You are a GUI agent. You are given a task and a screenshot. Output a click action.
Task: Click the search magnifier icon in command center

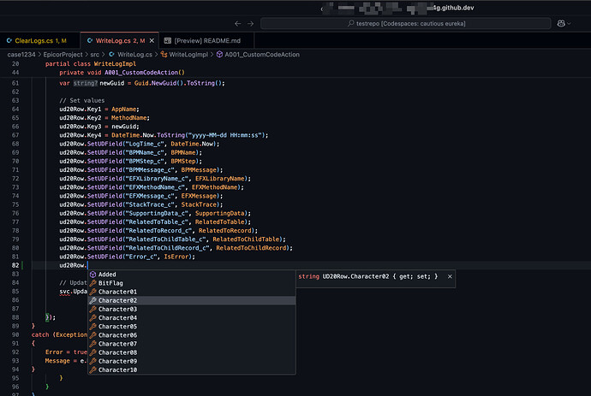click(x=351, y=23)
